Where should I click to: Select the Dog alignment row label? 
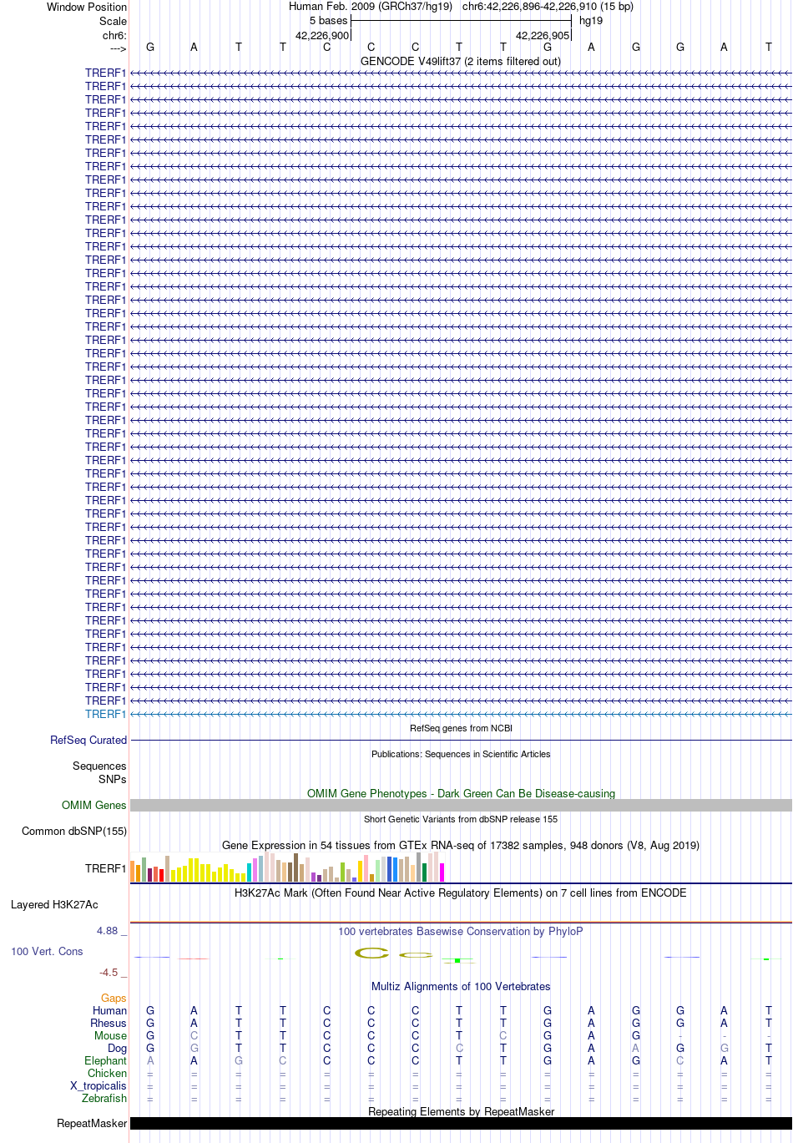(x=117, y=1048)
